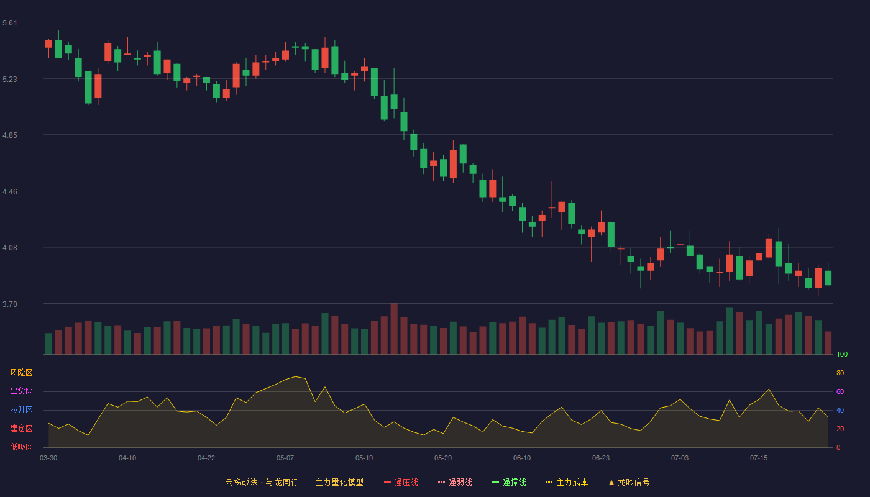Click the 05-19 date axis label
The height and width of the screenshot is (497, 870).
coord(364,458)
